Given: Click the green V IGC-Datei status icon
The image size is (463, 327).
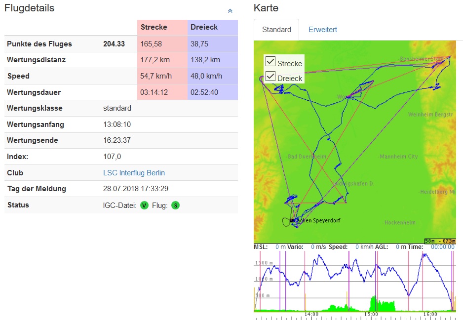Looking at the screenshot, I should 144,205.
